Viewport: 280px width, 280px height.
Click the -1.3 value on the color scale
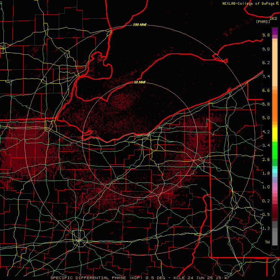(265, 228)
